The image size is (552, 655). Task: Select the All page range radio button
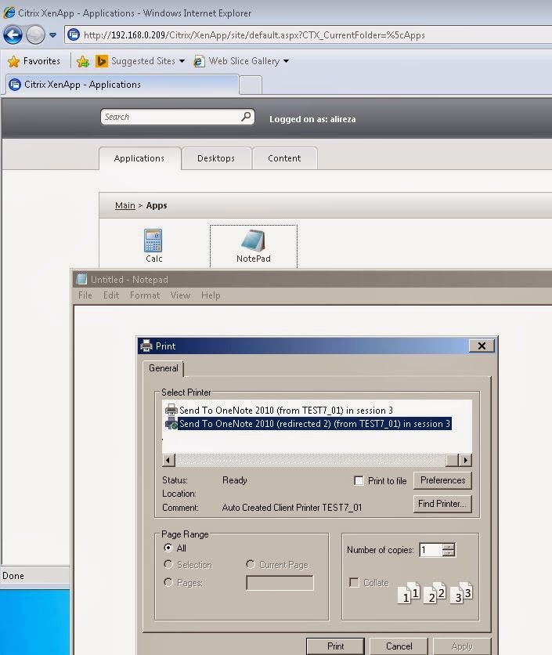[x=168, y=548]
